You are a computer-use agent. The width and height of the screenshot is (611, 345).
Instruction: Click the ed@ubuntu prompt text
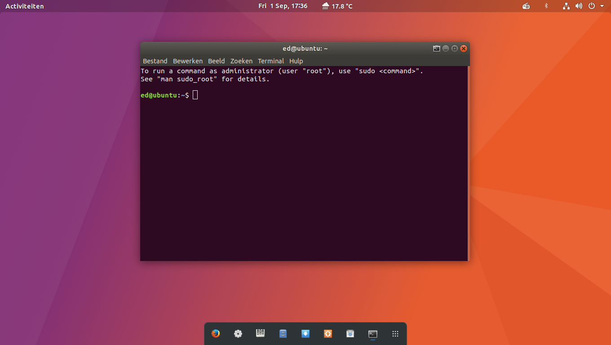(x=164, y=95)
